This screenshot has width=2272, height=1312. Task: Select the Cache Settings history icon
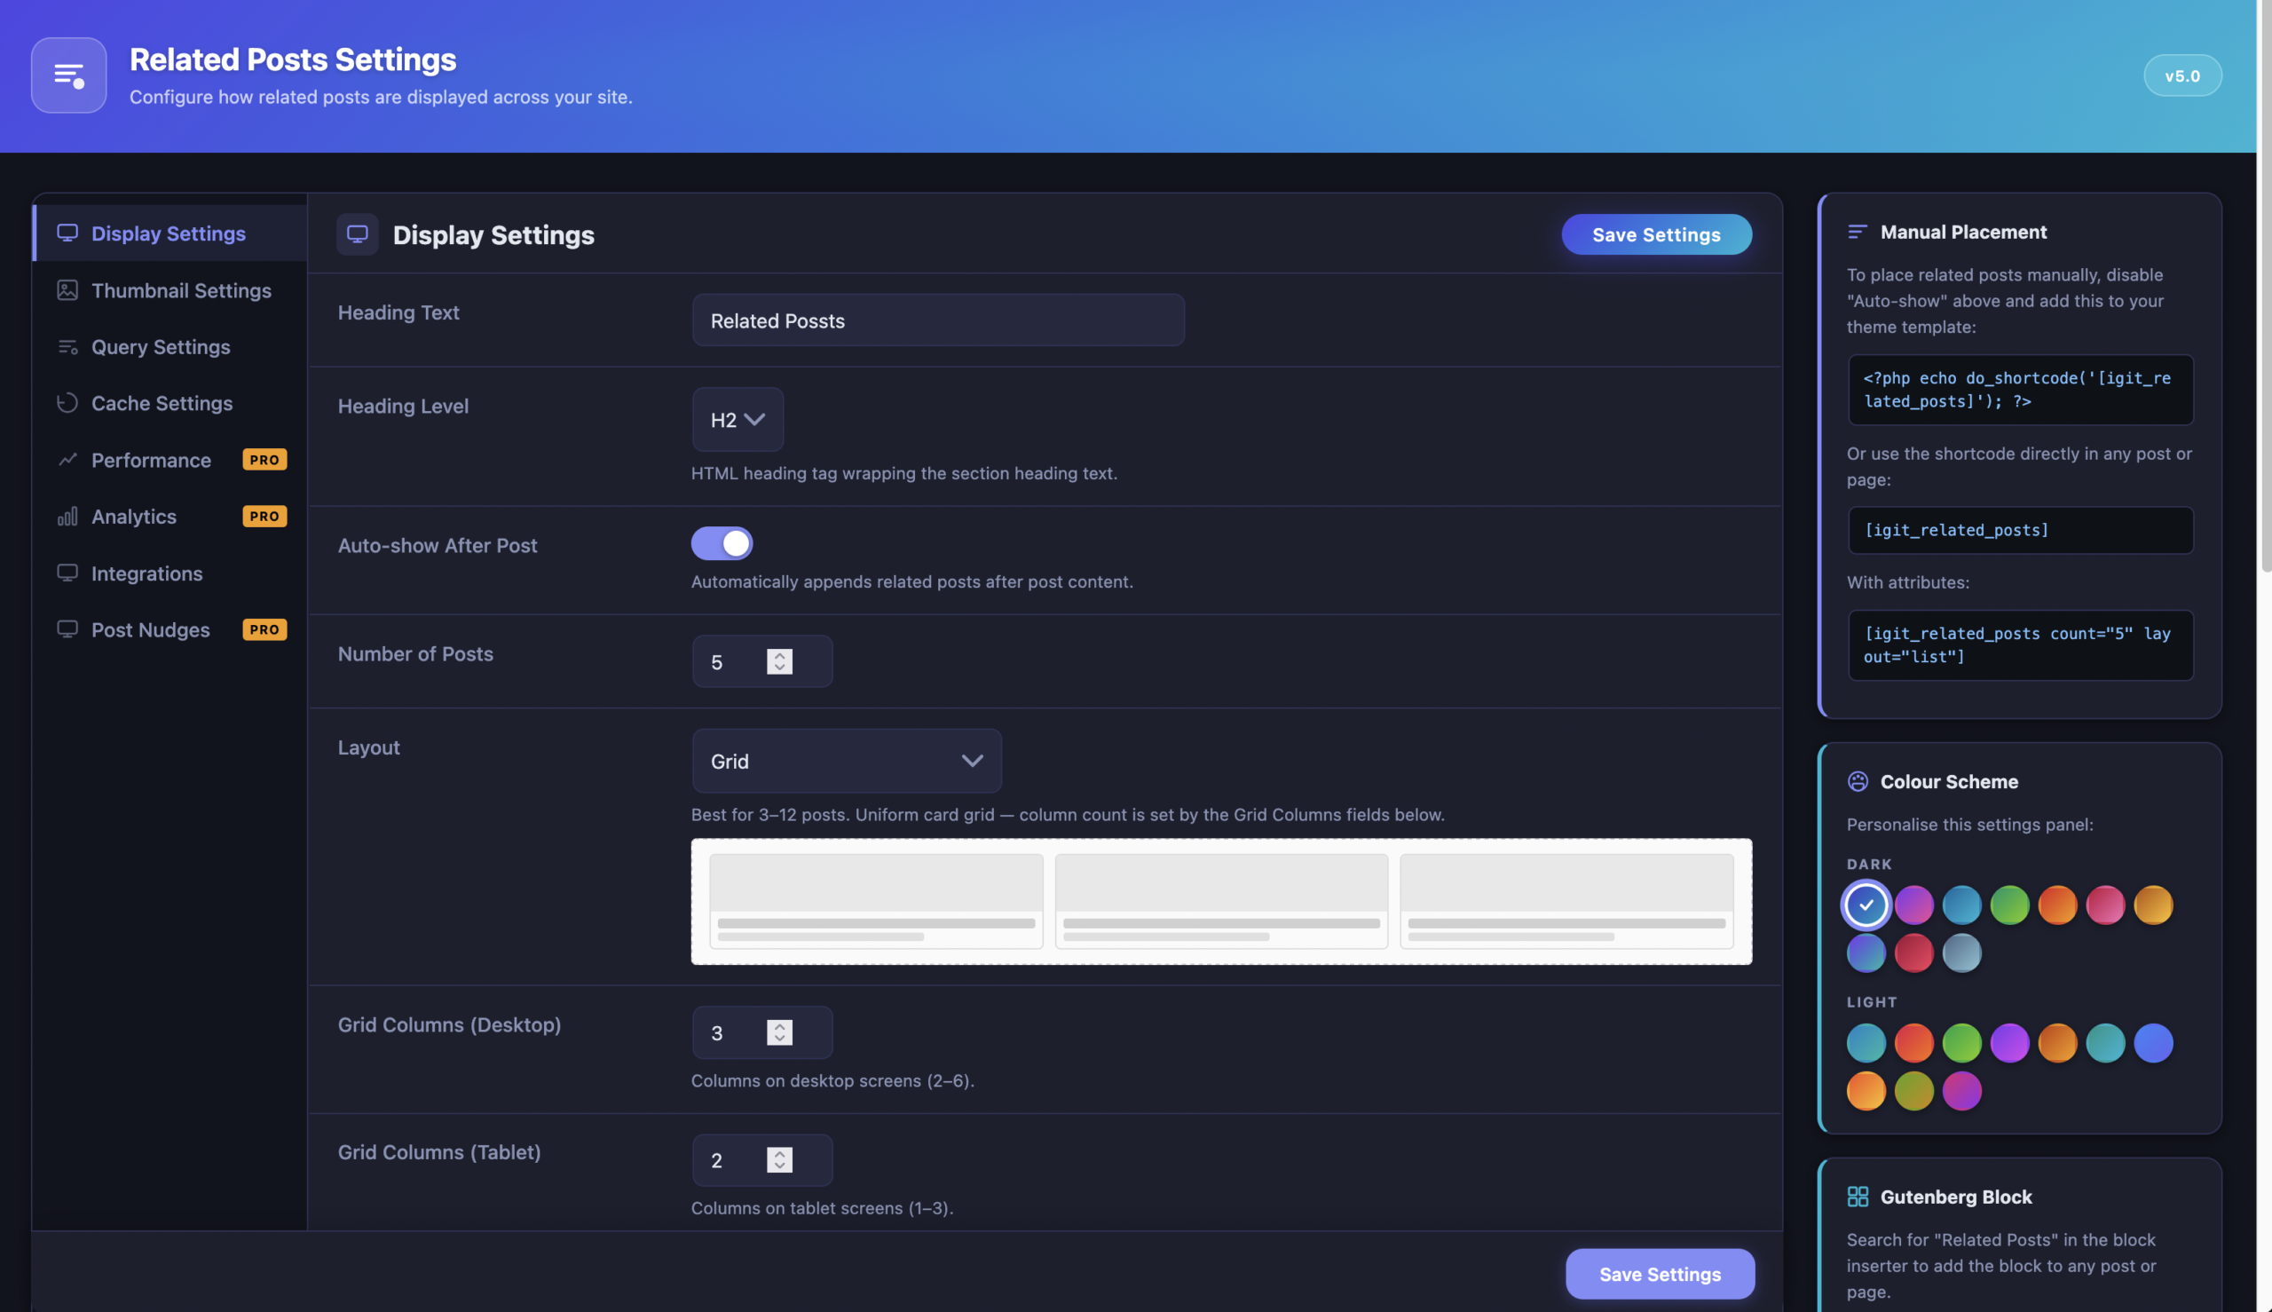coord(67,404)
